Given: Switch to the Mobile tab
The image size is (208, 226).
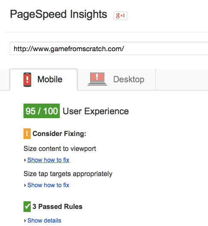Looking at the screenshot, I should click(44, 80).
